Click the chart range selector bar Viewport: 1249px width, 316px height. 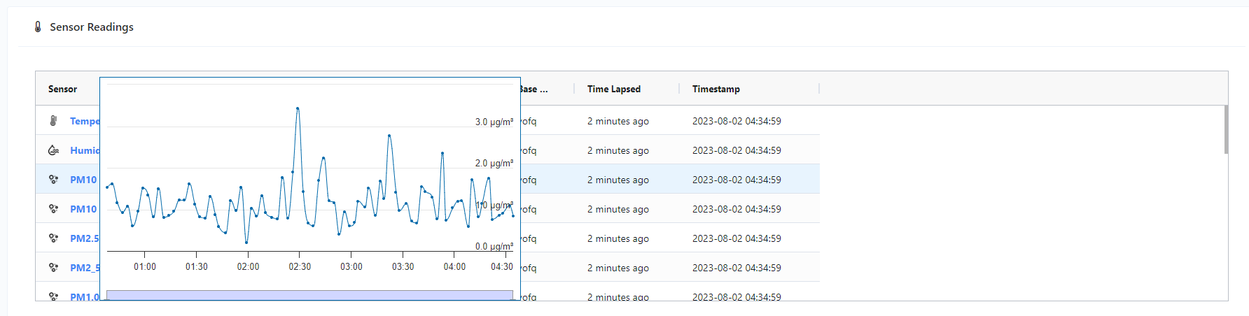tap(309, 295)
